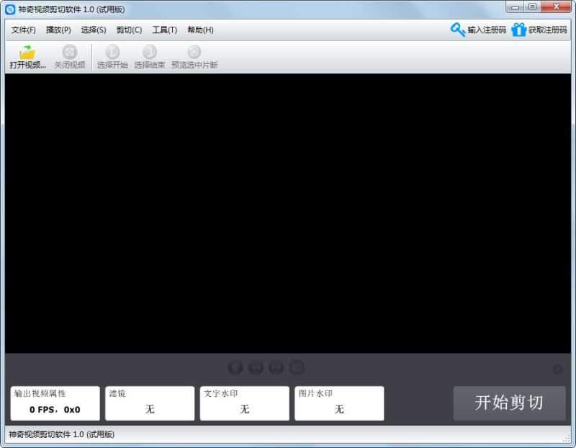Open the 滤镜 filter settings box
This screenshot has height=448, width=576.
pos(150,403)
